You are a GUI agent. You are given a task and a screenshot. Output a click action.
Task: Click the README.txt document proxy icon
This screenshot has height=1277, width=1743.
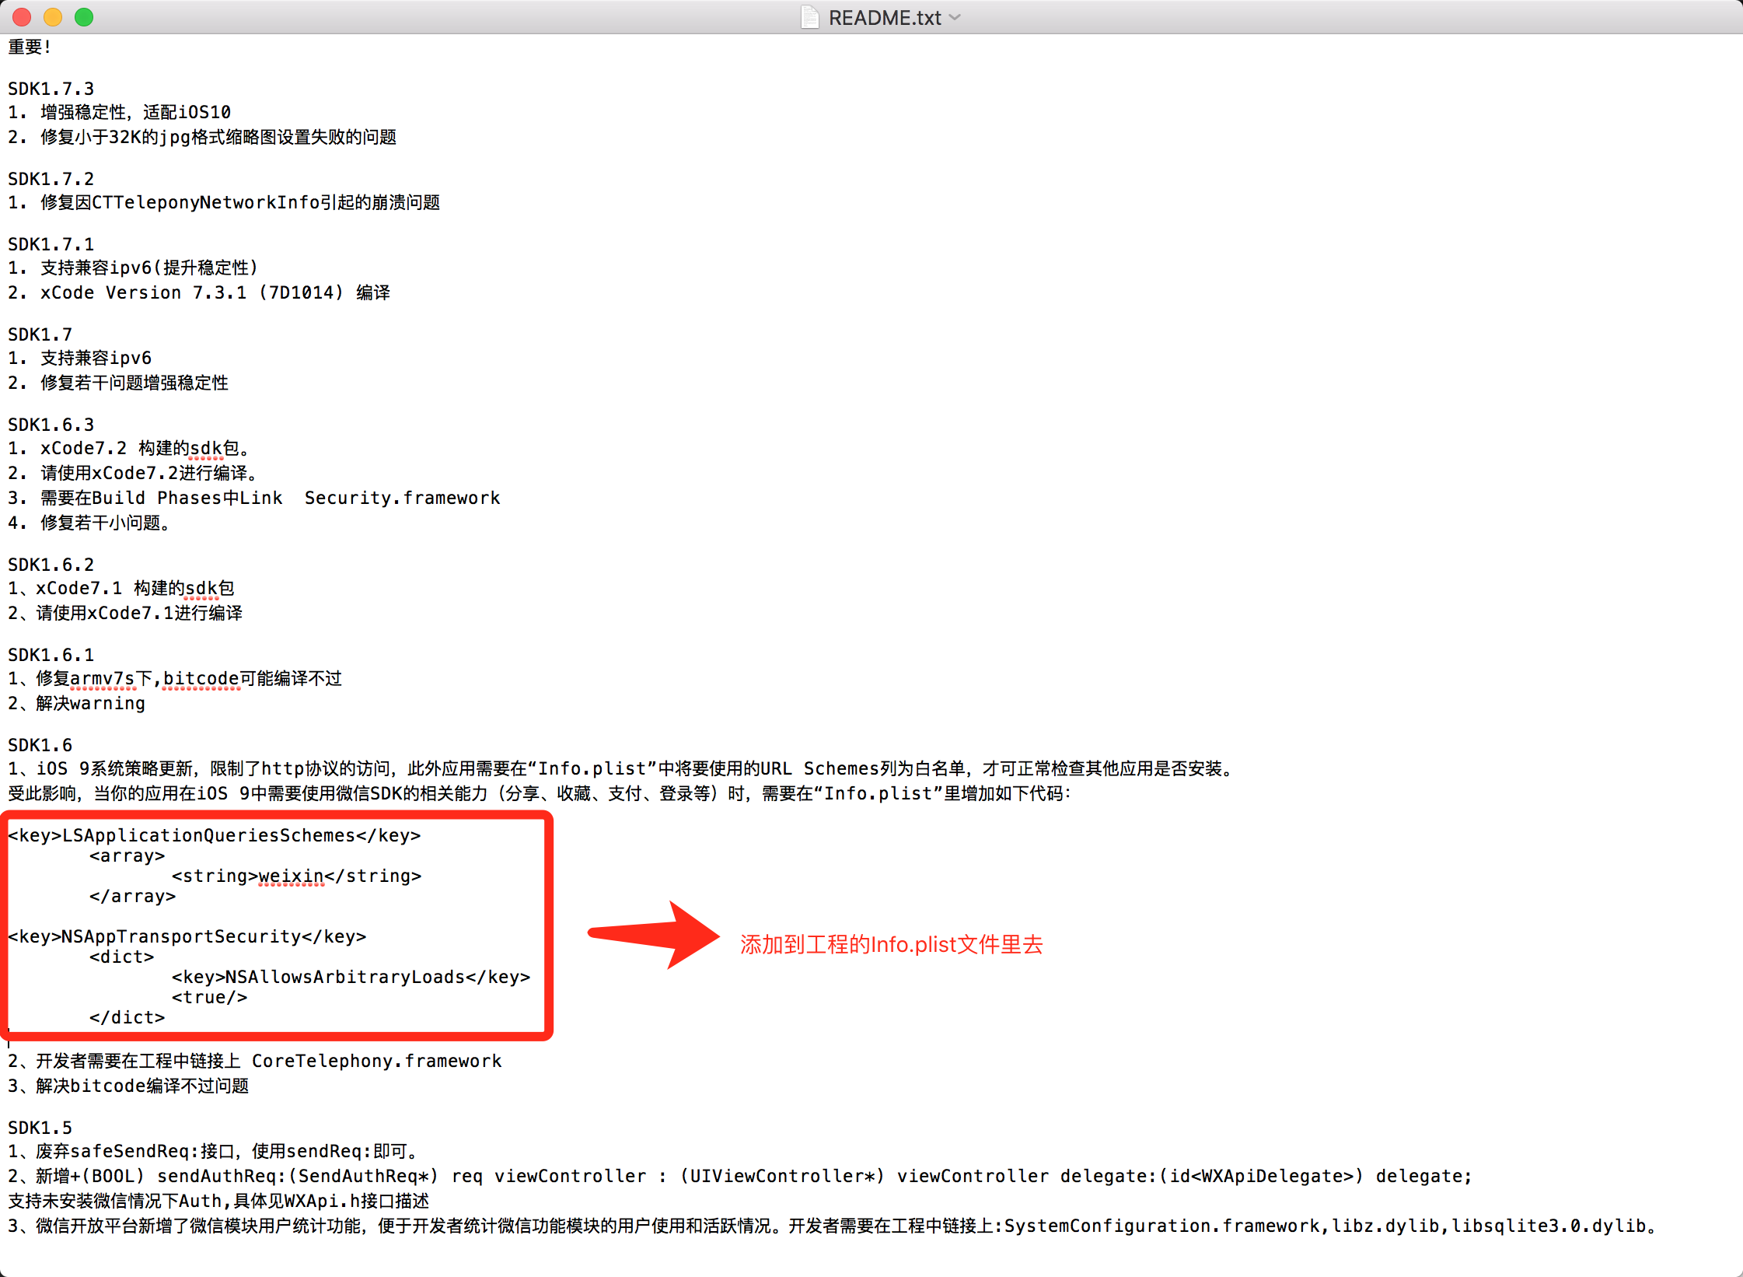pyautogui.click(x=809, y=17)
